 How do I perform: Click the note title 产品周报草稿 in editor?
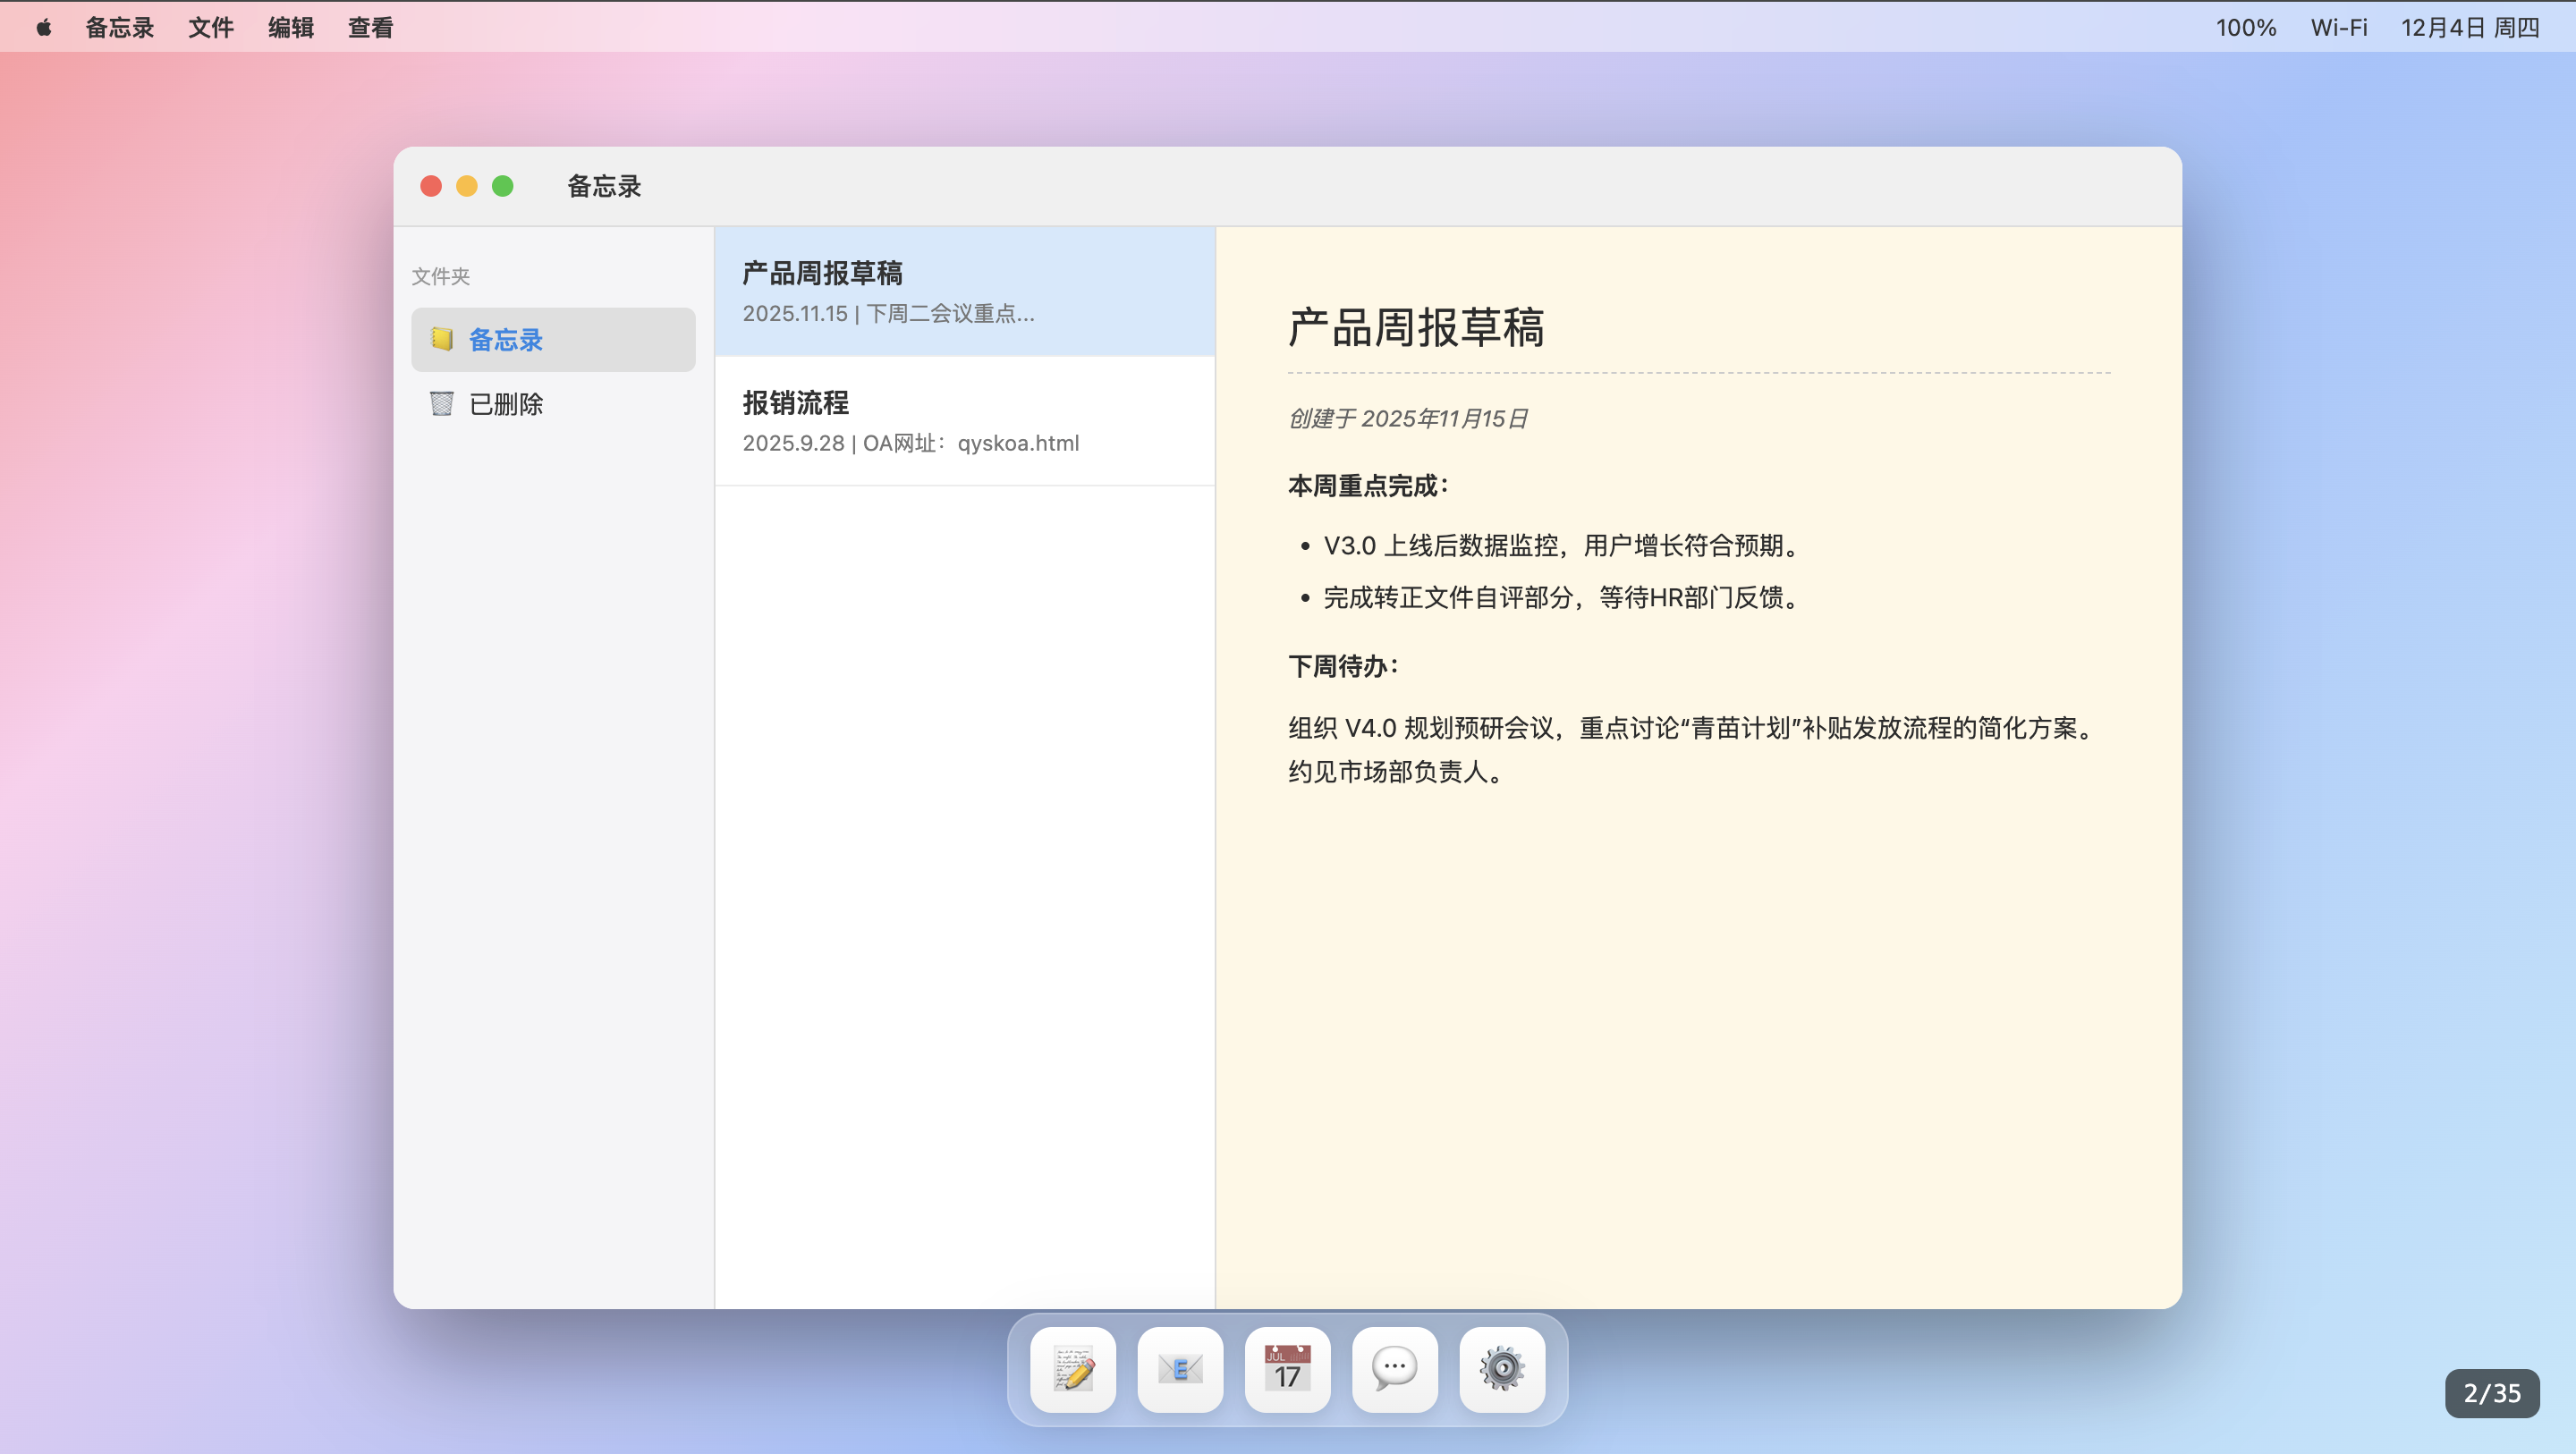point(1414,329)
